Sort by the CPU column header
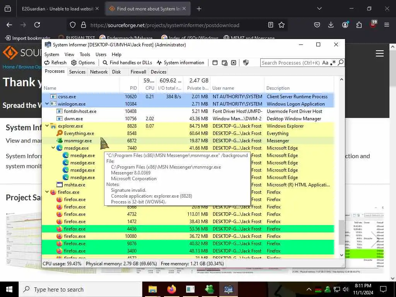 coord(150,88)
